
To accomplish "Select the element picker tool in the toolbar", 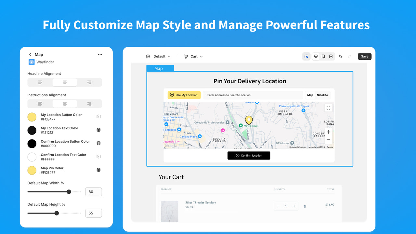I will tap(306, 56).
